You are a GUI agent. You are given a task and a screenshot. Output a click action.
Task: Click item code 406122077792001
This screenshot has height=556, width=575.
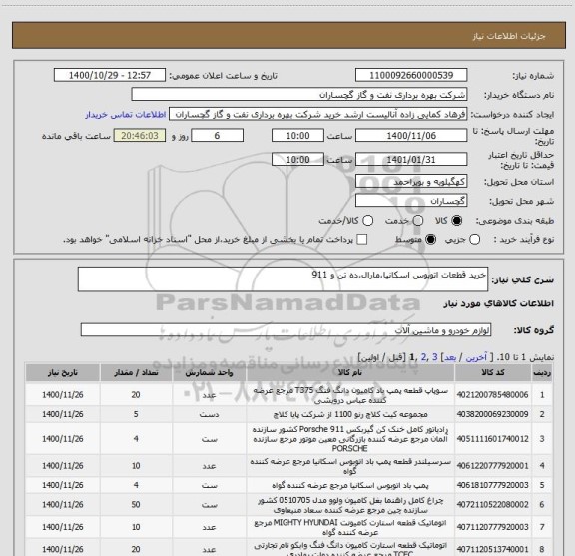492,466
